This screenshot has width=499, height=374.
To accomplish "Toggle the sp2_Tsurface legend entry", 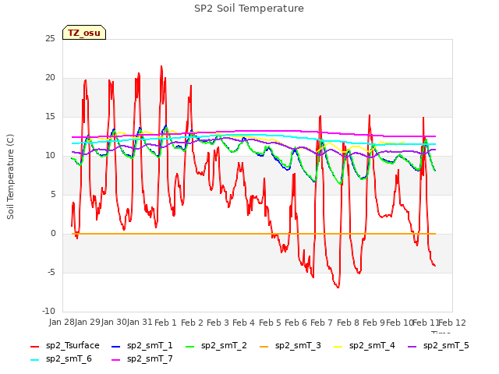I will (x=65, y=346).
